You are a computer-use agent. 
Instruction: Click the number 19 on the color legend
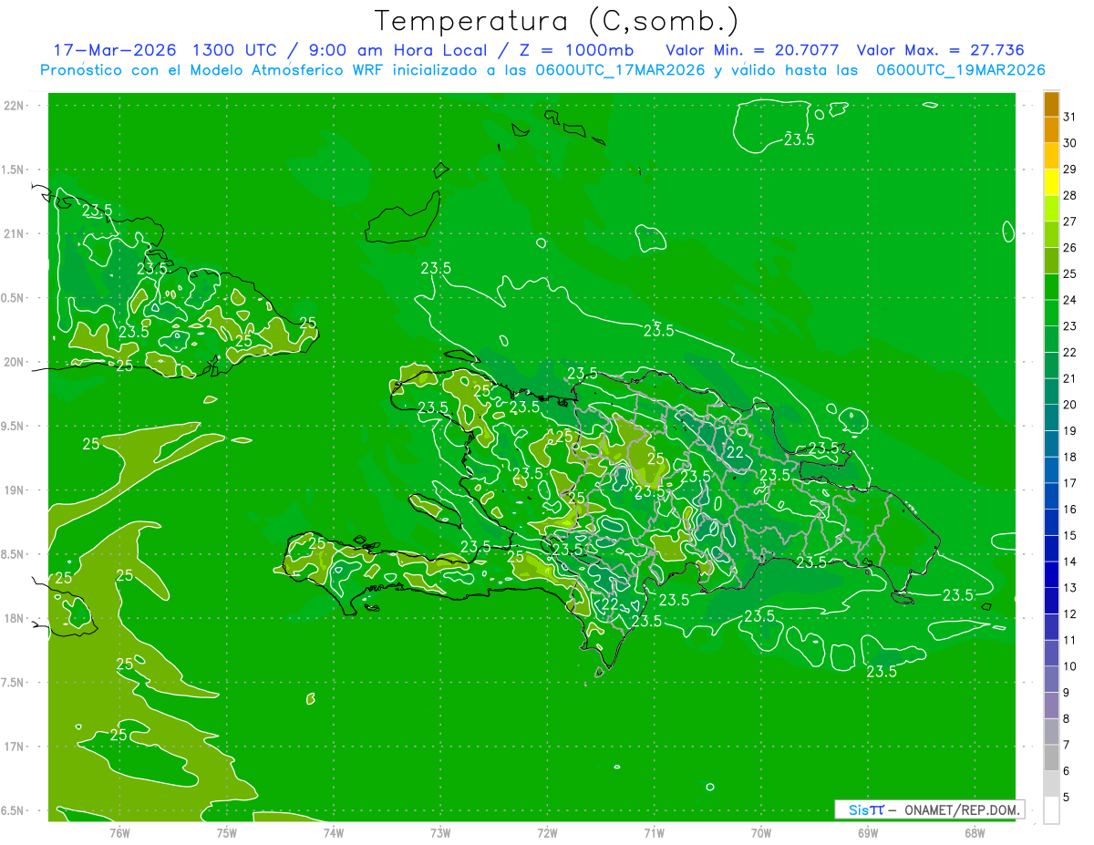[1070, 431]
